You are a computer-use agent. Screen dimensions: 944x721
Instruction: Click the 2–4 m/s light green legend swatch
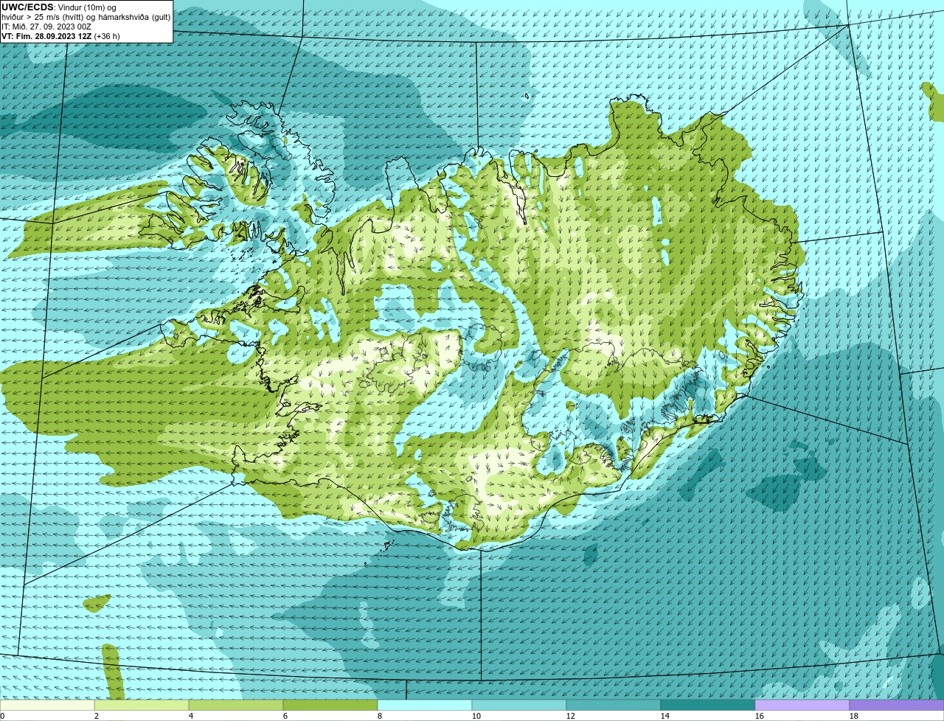click(142, 705)
